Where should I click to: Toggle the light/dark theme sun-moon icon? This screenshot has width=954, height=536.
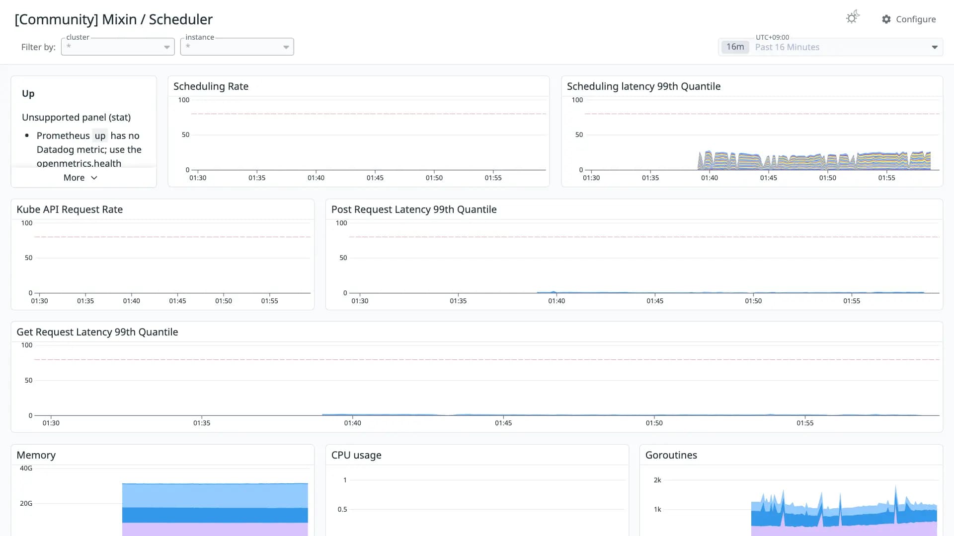click(x=853, y=17)
